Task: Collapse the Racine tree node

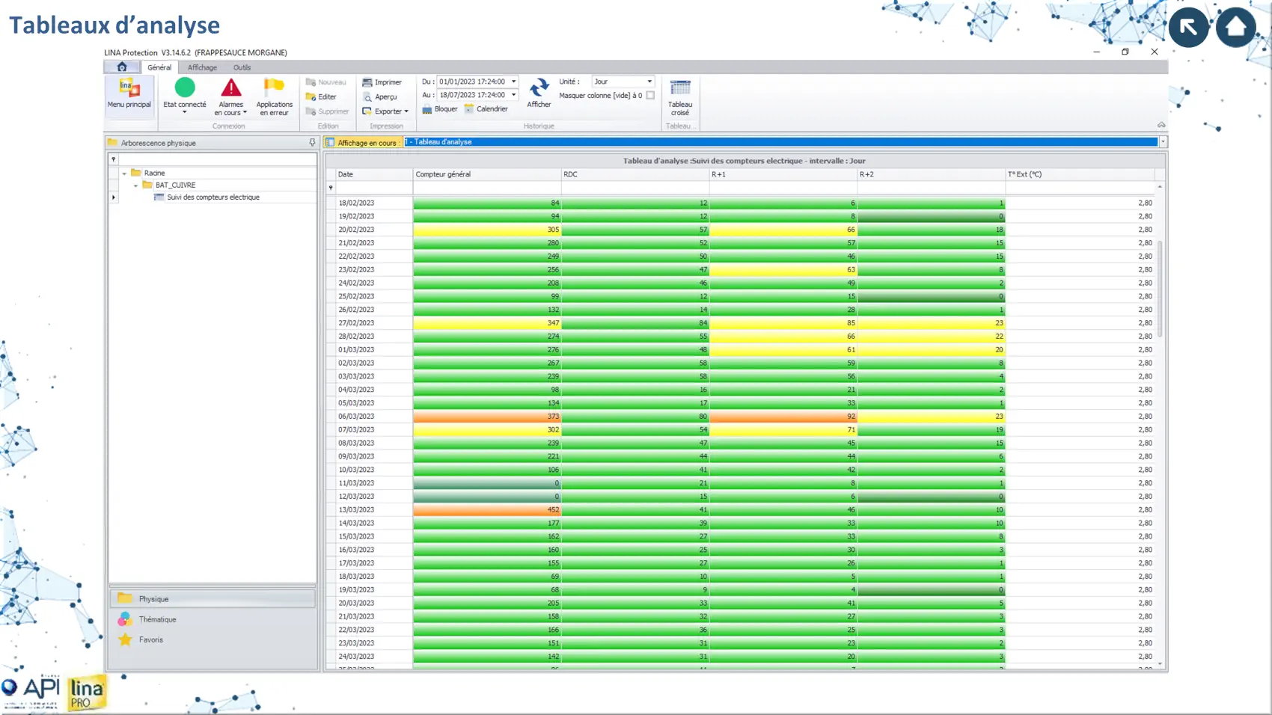Action: [124, 173]
